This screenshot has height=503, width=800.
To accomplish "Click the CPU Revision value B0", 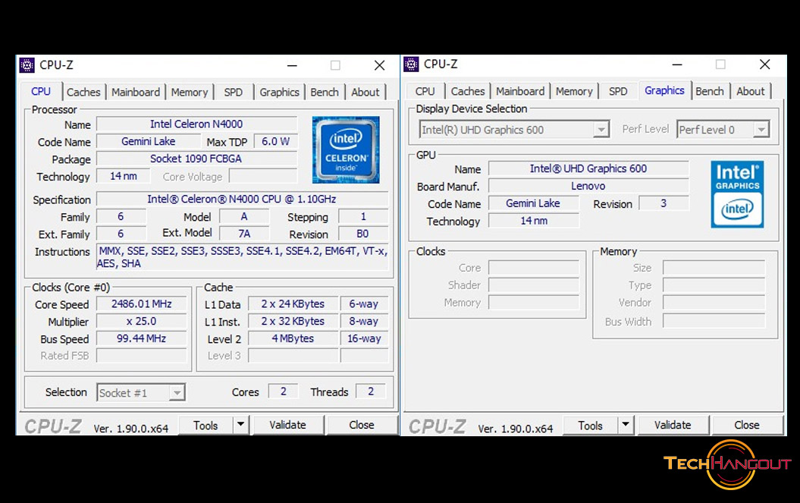I will 362,234.
